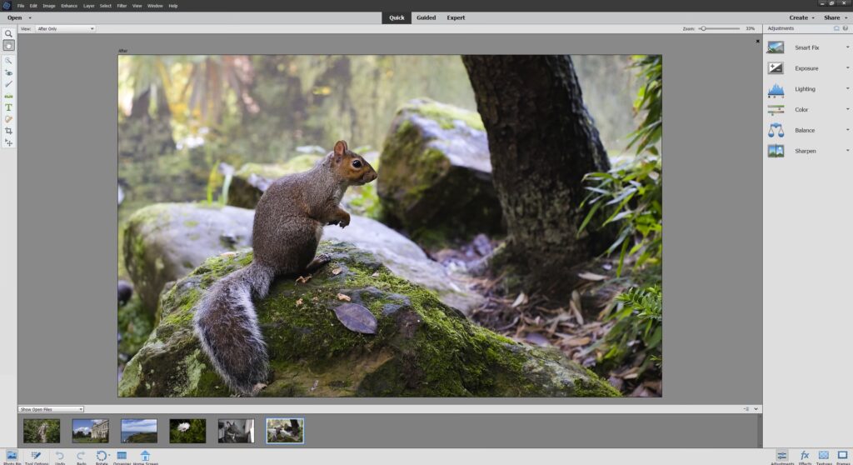The height and width of the screenshot is (465, 853).
Task: Select the Move tool
Action: click(8, 142)
